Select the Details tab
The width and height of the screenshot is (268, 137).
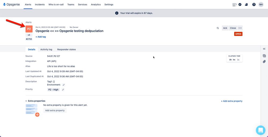tap(32, 49)
